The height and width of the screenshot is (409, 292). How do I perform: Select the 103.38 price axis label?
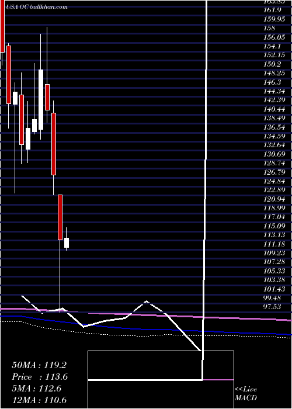[x=274, y=280]
